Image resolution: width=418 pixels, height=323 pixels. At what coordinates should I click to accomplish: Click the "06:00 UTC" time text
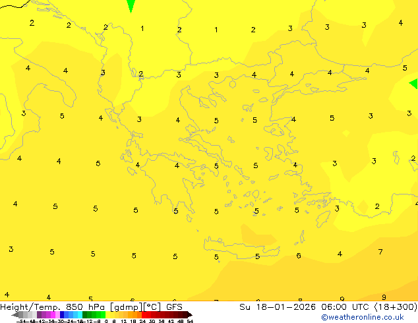345,307
